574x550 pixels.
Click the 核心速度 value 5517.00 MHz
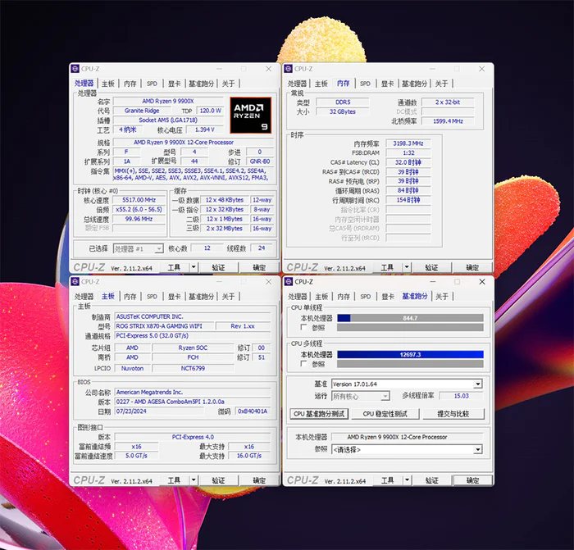(139, 200)
